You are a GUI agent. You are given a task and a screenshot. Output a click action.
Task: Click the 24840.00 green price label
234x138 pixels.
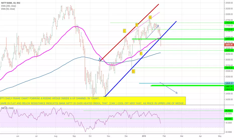pyautogui.click(x=229, y=89)
